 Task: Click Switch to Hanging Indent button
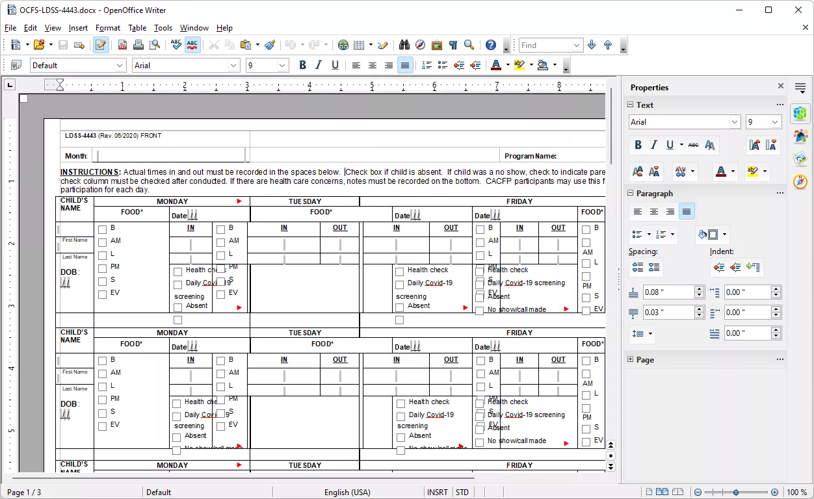tap(753, 267)
